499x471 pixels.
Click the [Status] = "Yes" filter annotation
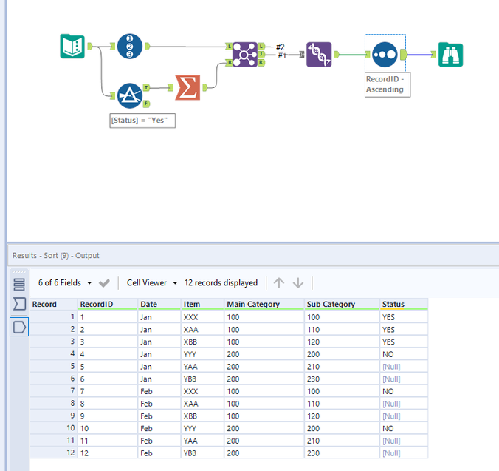(142, 121)
